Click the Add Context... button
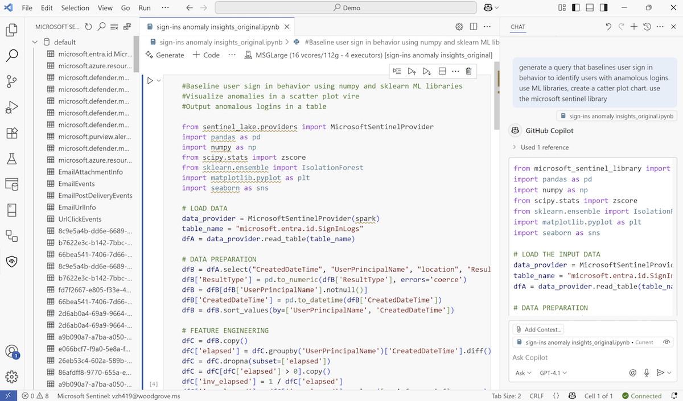This screenshot has width=683, height=401. click(x=538, y=329)
